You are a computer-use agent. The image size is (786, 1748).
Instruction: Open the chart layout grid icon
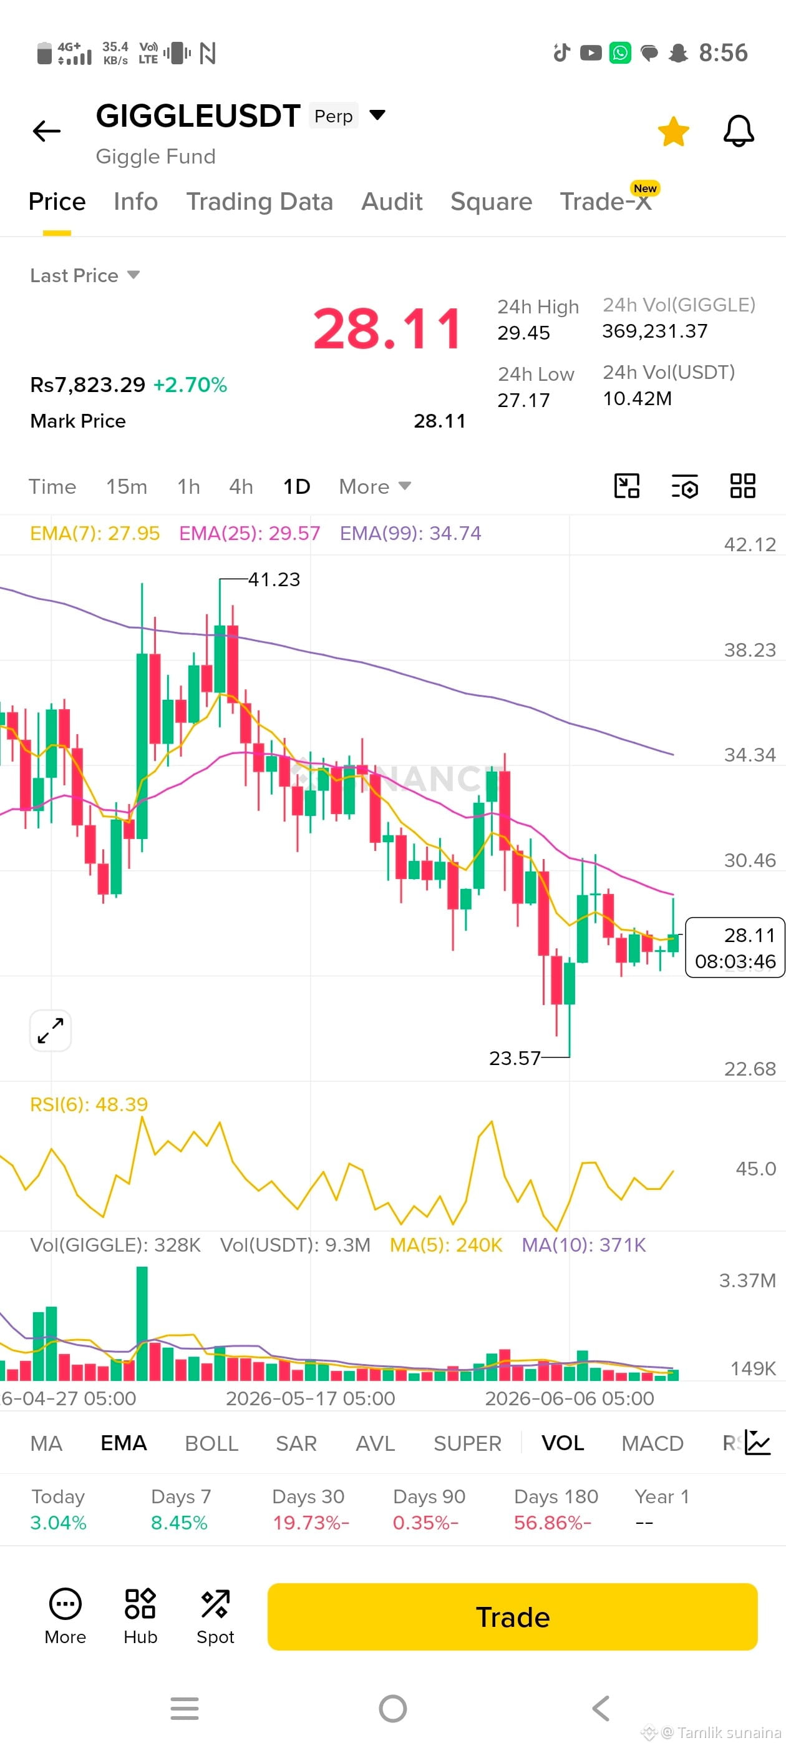tap(742, 486)
